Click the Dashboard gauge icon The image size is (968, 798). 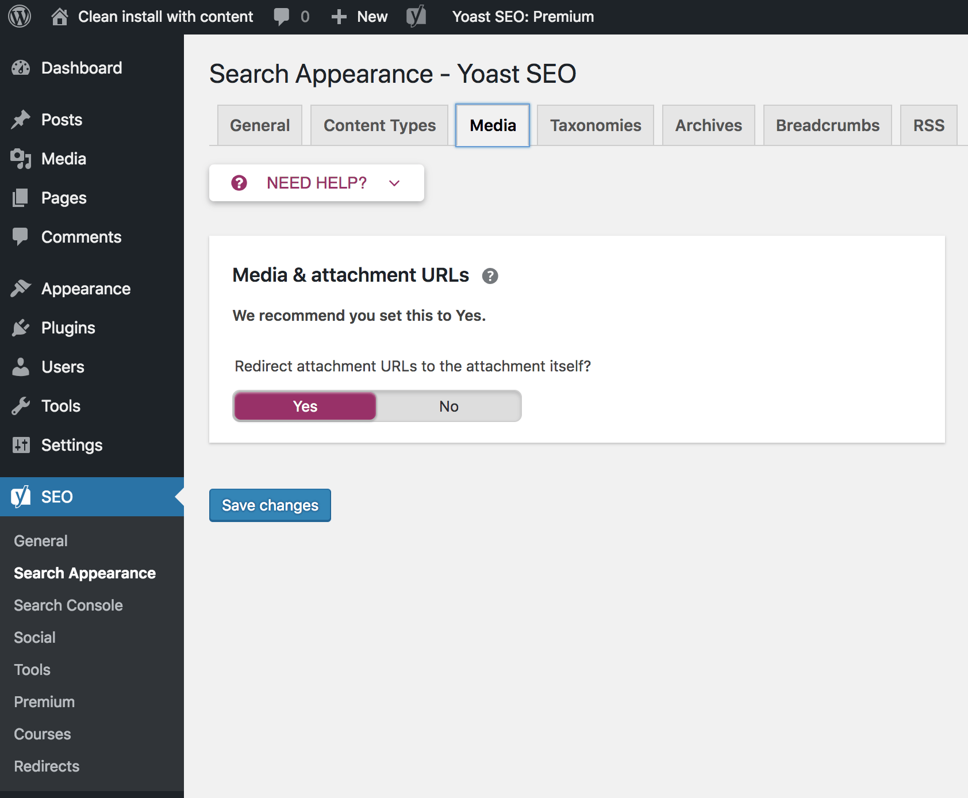click(21, 68)
